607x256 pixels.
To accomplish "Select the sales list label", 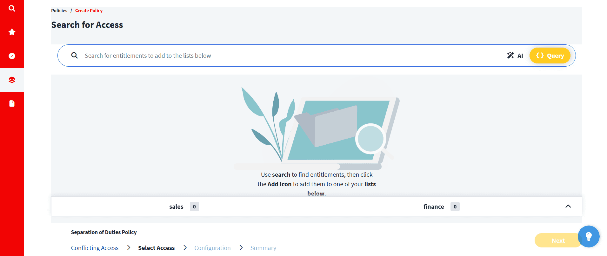I will (x=176, y=207).
